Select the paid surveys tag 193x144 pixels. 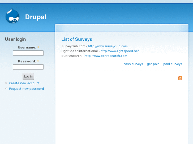coord(173,64)
